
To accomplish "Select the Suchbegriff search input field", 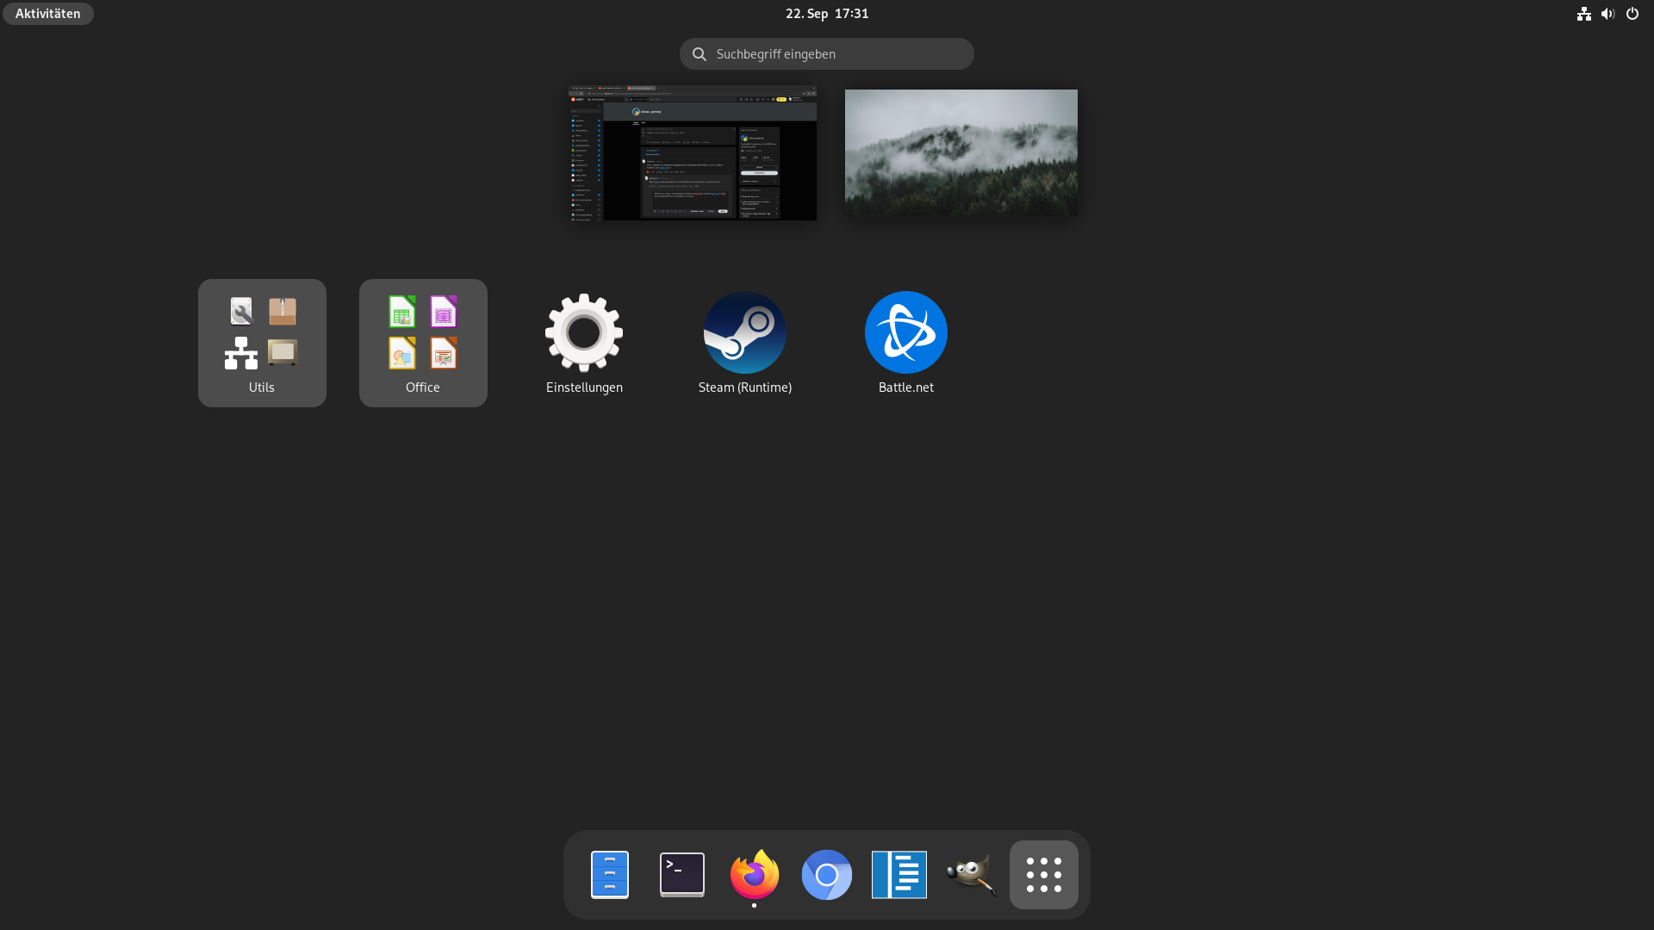I will click(827, 53).
